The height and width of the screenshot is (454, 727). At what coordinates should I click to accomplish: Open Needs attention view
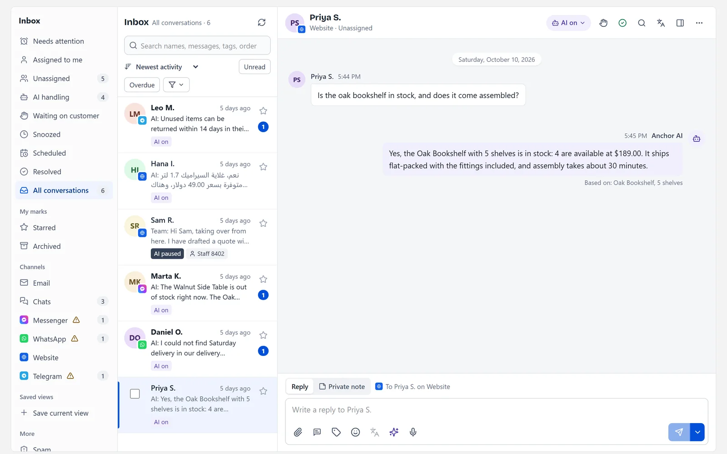64,41
